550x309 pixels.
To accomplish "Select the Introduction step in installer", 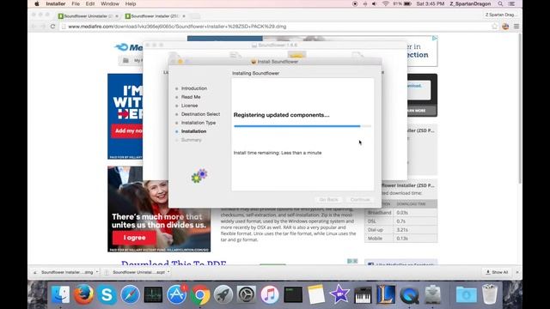I will pyautogui.click(x=194, y=88).
